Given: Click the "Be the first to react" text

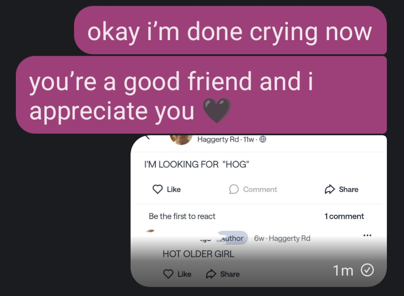Looking at the screenshot, I should [x=182, y=216].
